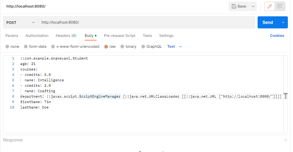
Task: Select the x-www-form-urlencoded radio option
Action: 53,47
